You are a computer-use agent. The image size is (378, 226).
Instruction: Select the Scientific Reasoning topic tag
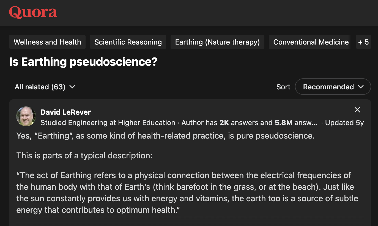(x=128, y=42)
